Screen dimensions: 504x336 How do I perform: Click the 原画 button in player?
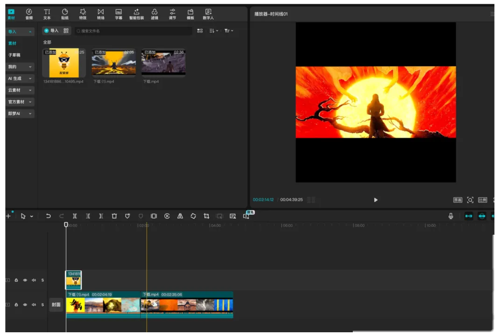click(x=457, y=200)
